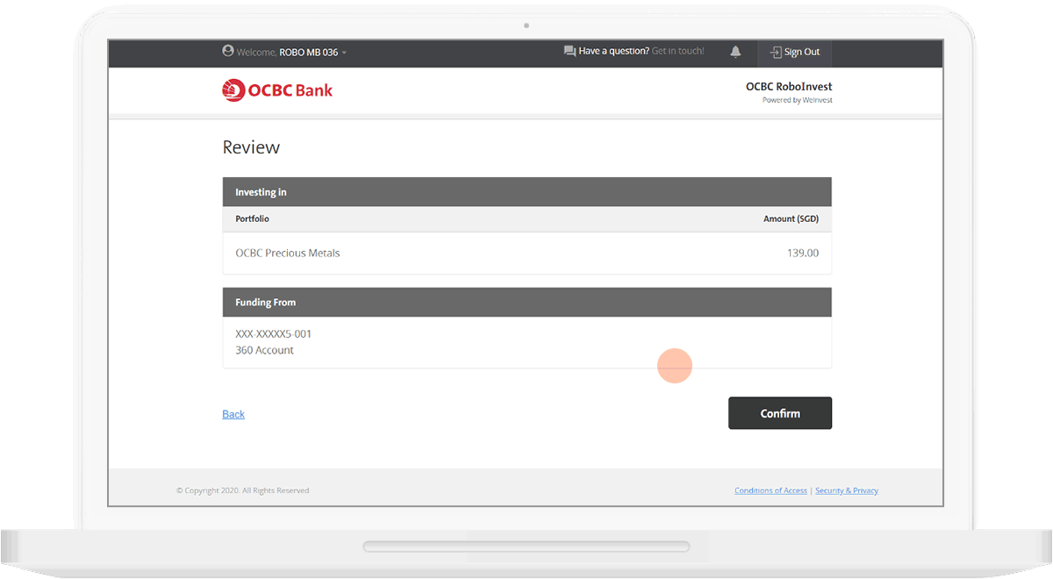Click the user profile avatar icon
The image size is (1053, 579).
(x=228, y=52)
